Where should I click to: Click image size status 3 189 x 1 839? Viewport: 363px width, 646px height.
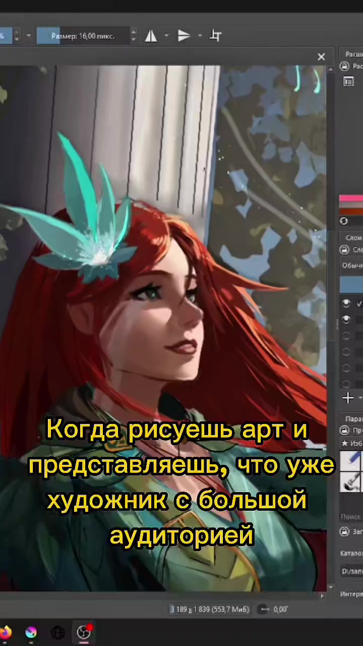210,609
